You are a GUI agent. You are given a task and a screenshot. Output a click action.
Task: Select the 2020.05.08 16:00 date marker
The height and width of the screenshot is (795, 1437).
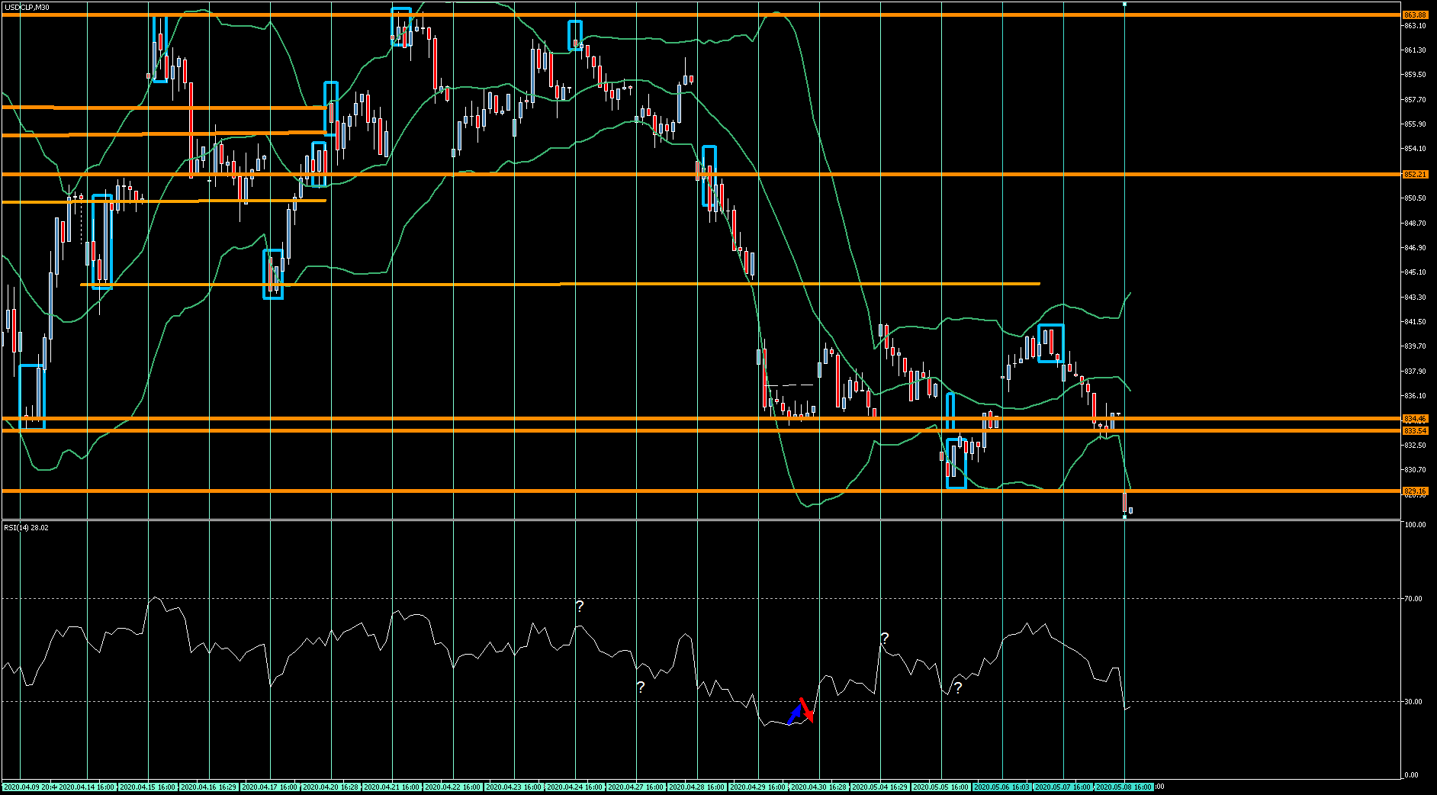pyautogui.click(x=1124, y=787)
